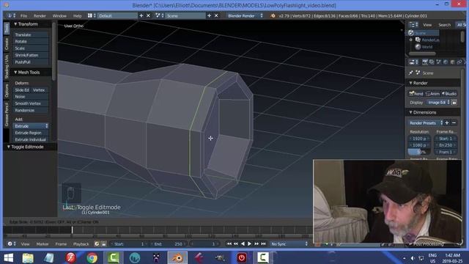
Task: Open the Extrude dropdown menu
Action: point(31,126)
